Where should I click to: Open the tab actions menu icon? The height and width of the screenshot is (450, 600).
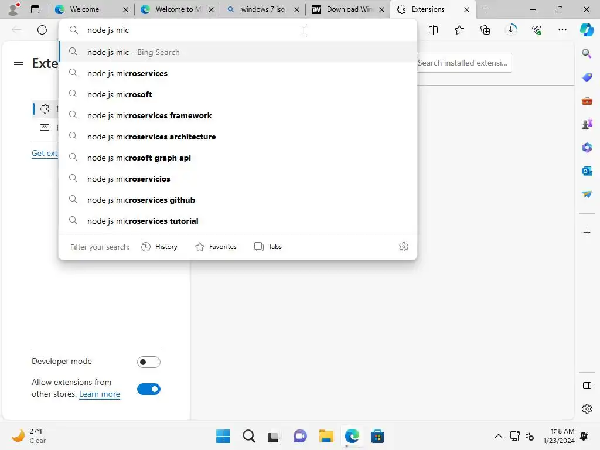(x=35, y=9)
